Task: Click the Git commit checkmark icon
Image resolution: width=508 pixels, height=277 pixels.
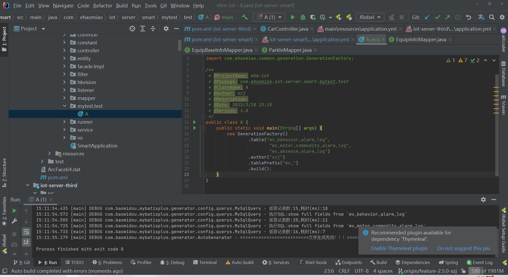Action: pos(437,17)
